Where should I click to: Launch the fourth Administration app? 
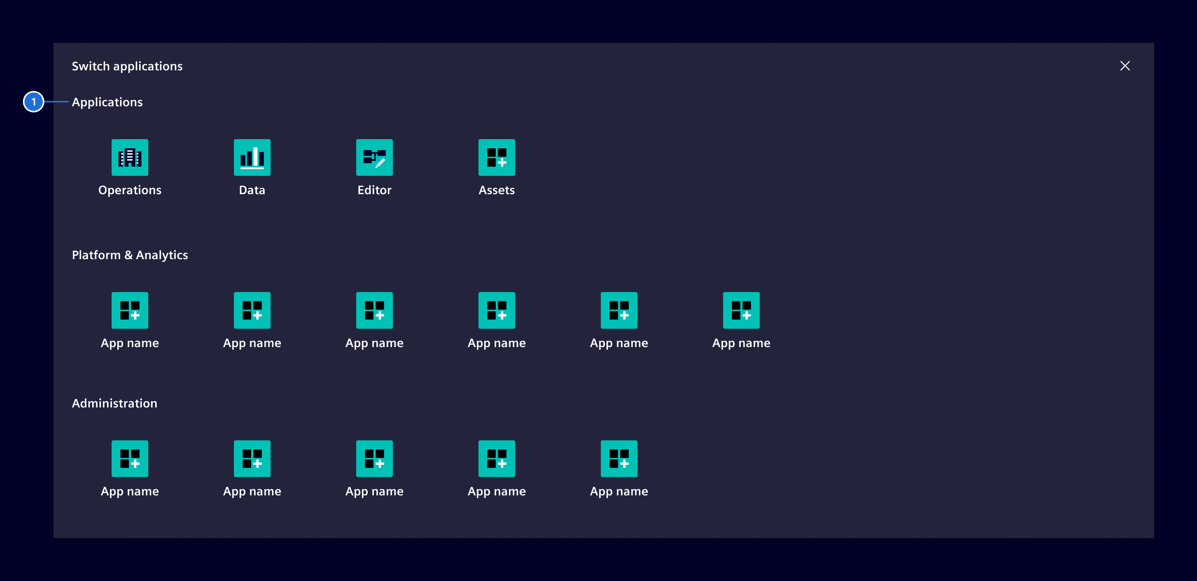pyautogui.click(x=496, y=458)
